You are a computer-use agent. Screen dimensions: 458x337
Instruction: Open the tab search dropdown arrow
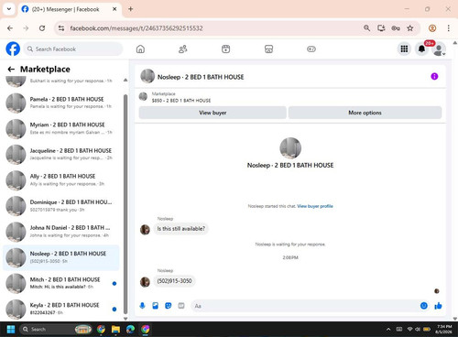click(9, 9)
